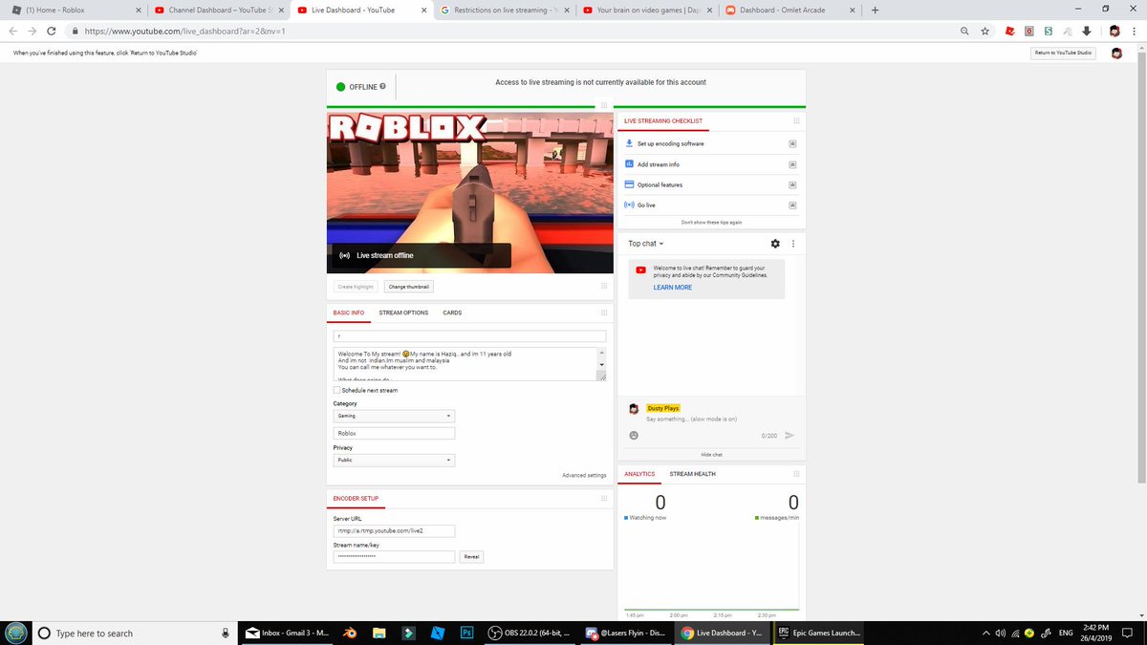Click the Windows search box

tap(134, 633)
